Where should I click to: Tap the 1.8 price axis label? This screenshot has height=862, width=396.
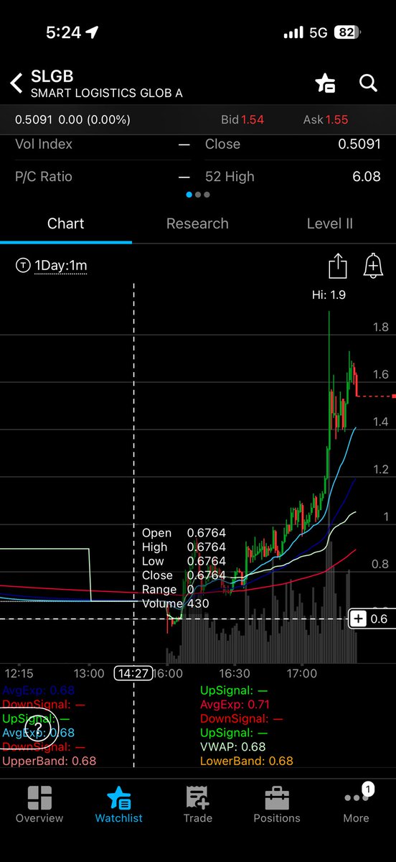pyautogui.click(x=380, y=328)
